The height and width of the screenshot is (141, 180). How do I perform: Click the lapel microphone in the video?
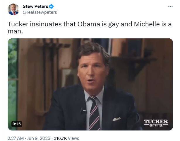[83, 111]
